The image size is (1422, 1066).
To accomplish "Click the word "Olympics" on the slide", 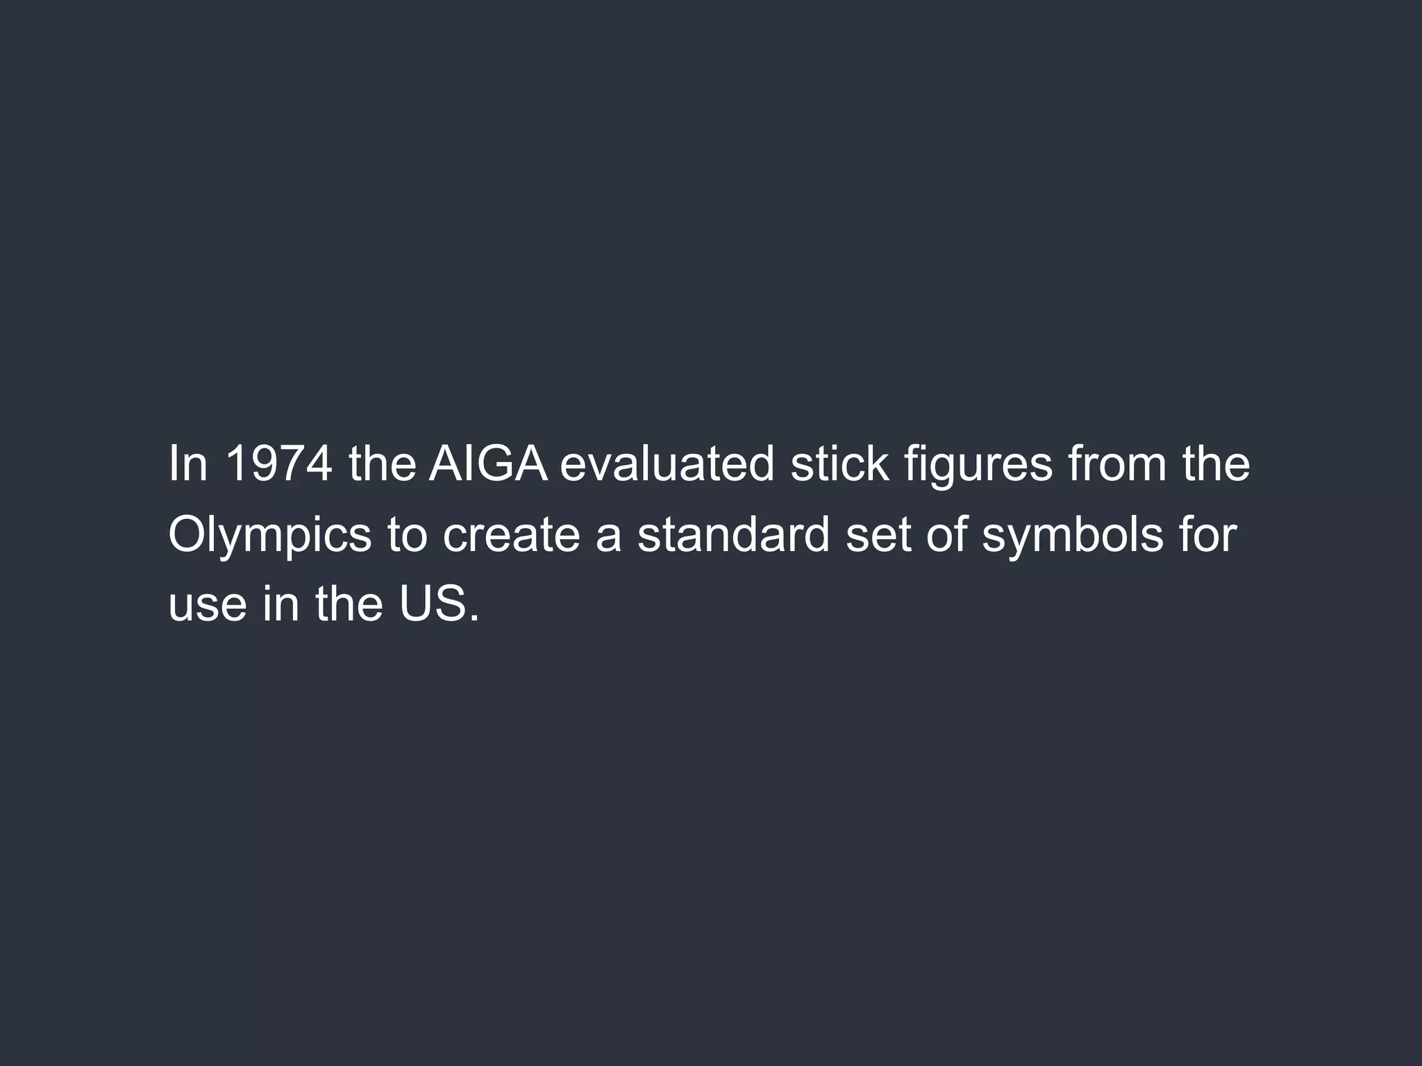I will tap(270, 536).
